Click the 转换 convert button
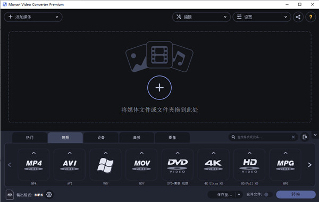The height and width of the screenshot is (202, 319). (x=296, y=195)
